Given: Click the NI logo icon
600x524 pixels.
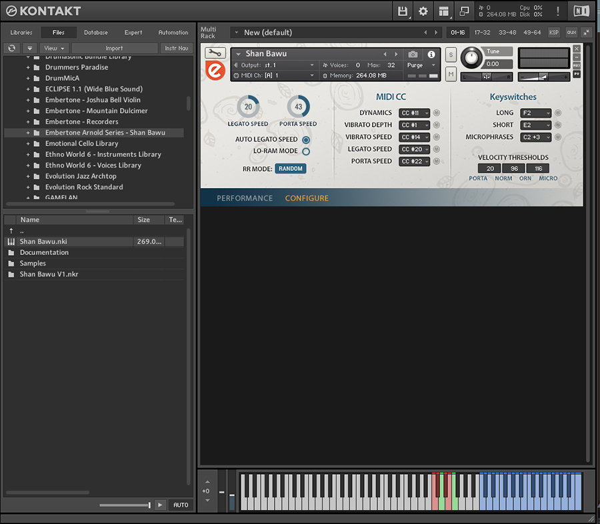Looking at the screenshot, I should [581, 11].
